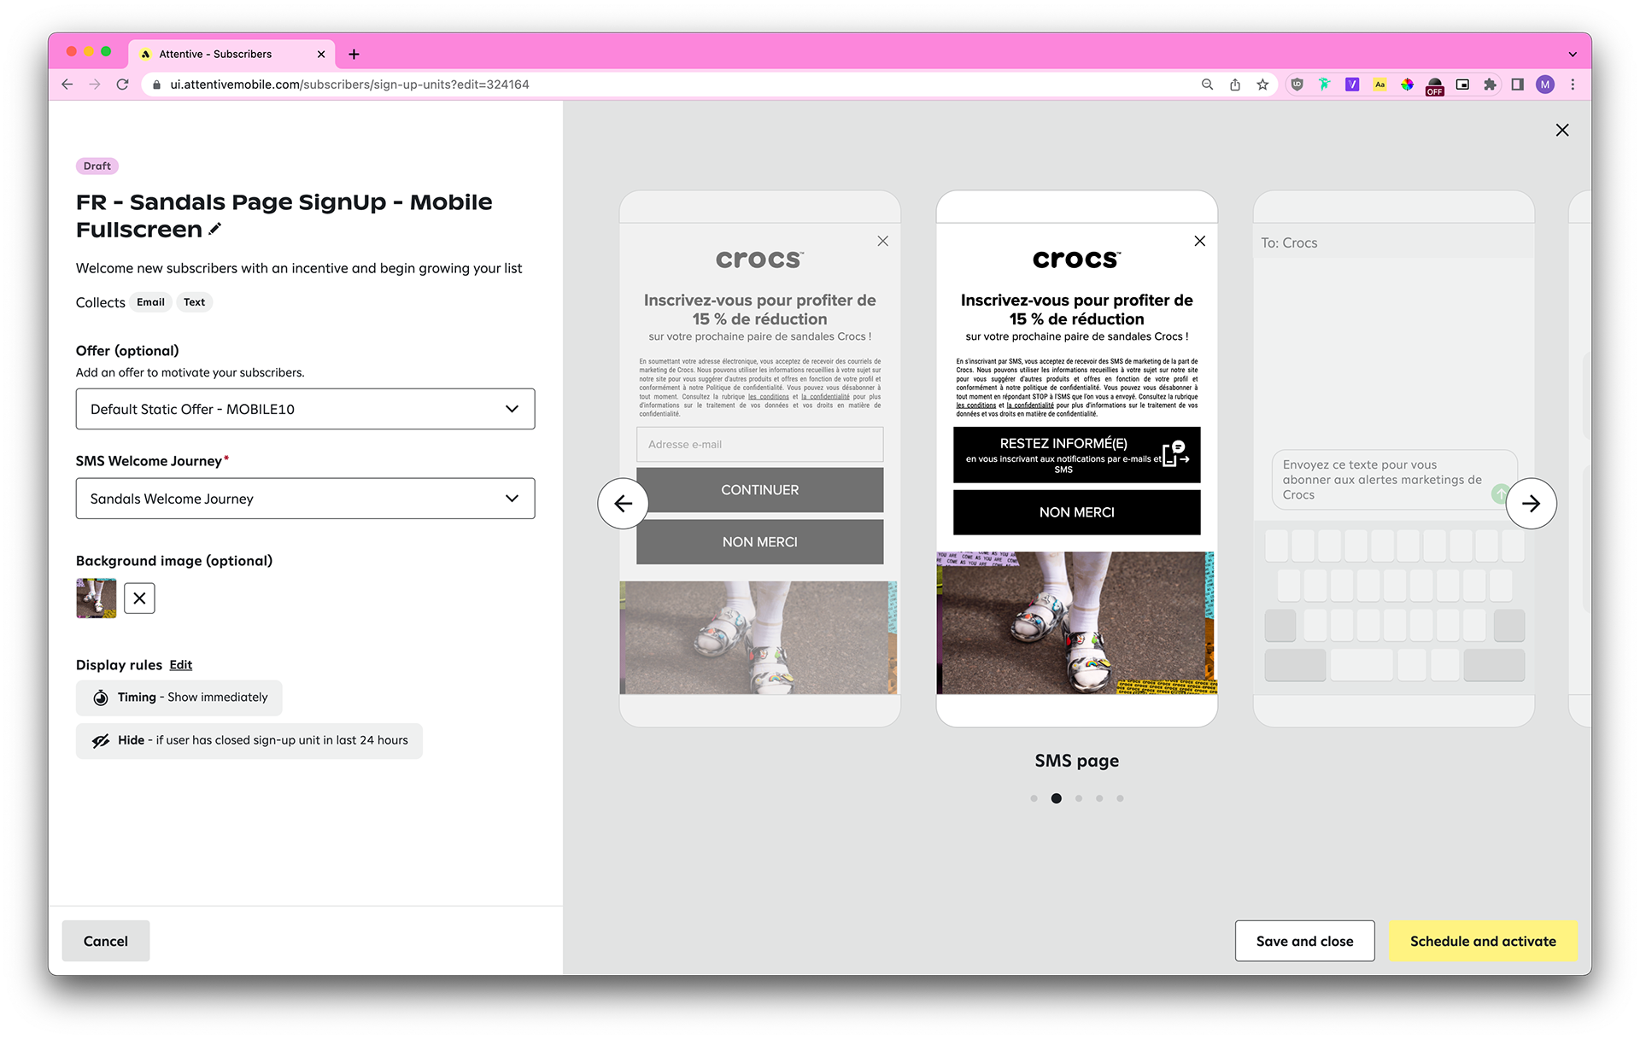Click the background image thumbnail
1640x1039 pixels.
point(97,598)
